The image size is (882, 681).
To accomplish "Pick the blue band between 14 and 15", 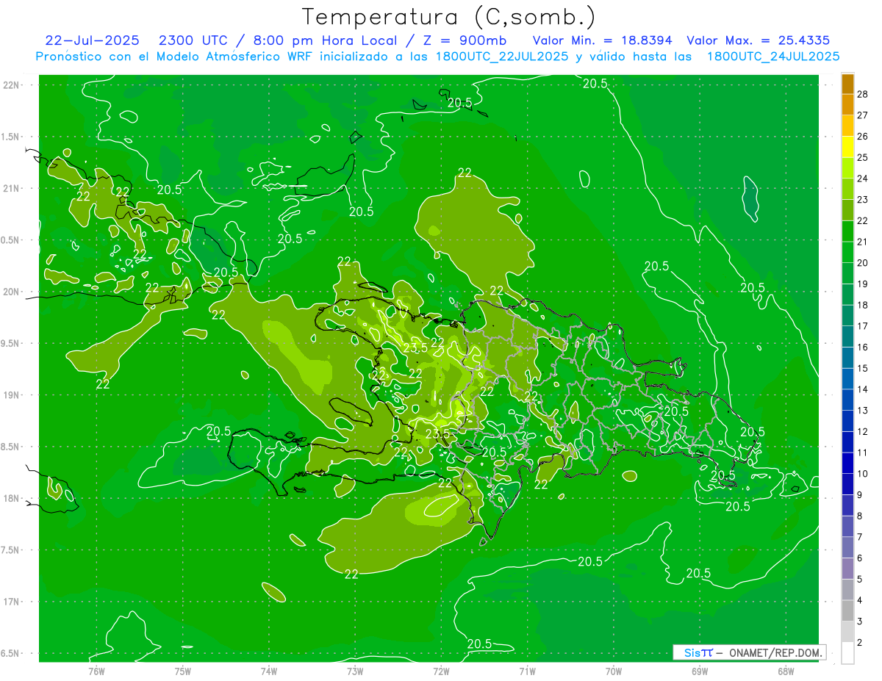I will coord(847,378).
